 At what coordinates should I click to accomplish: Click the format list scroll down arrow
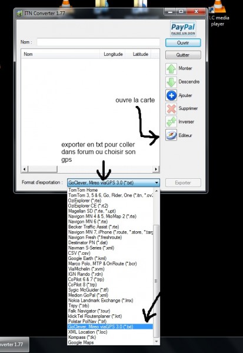click(157, 341)
